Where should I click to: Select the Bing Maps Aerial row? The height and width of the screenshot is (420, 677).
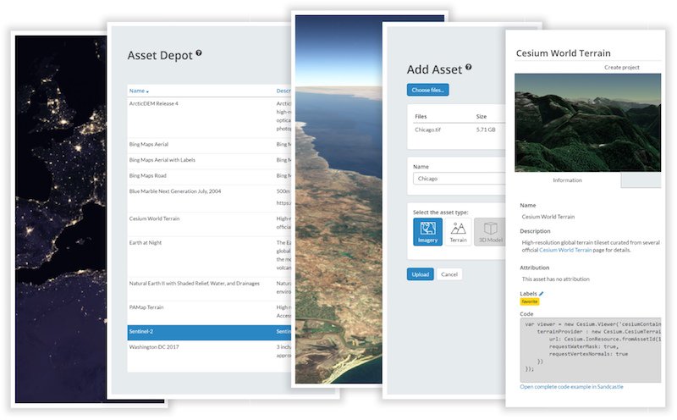pyautogui.click(x=209, y=144)
